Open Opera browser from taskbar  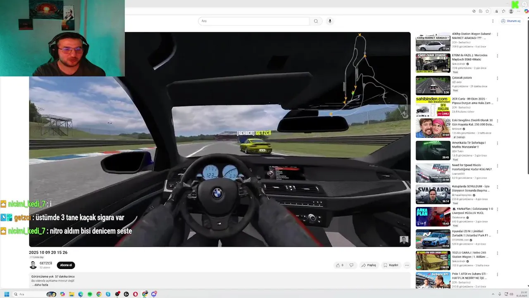(x=135, y=294)
